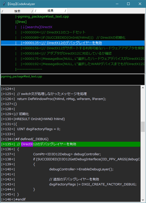Click the scroll down arrow of code view
Screen dimensions: 146x203
tap(143, 200)
